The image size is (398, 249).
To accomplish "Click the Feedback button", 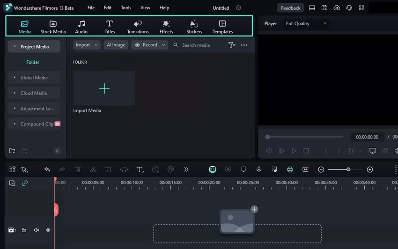I will click(290, 8).
